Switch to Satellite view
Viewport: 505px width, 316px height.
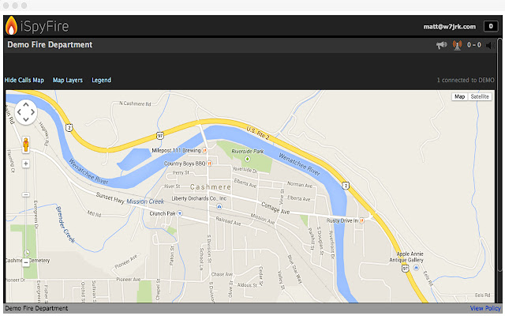point(480,96)
